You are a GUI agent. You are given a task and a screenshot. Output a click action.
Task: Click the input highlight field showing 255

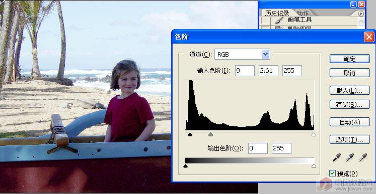(x=292, y=71)
